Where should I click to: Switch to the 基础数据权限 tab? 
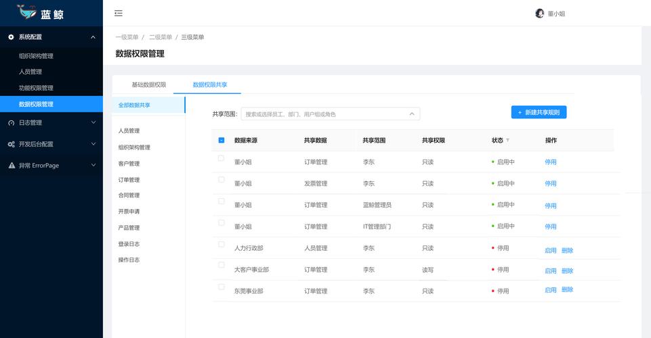tap(148, 84)
